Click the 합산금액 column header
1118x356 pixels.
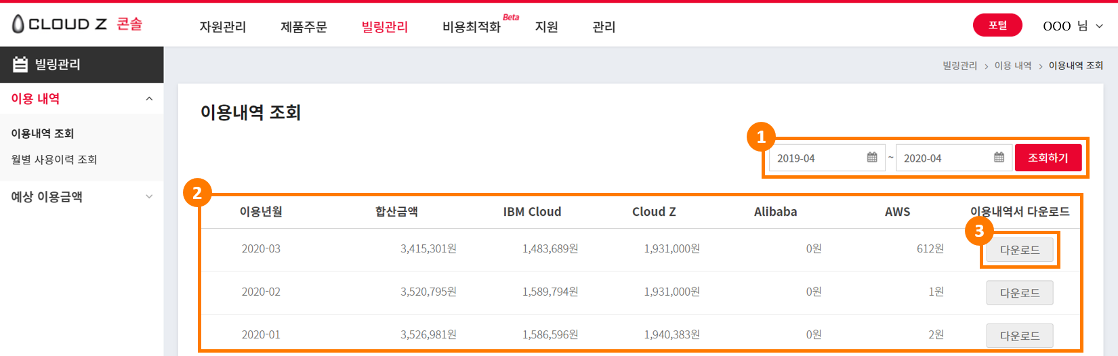[x=396, y=212]
